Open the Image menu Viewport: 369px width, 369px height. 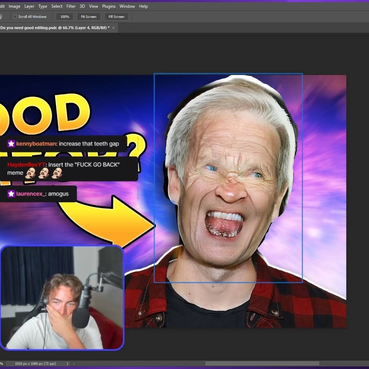click(14, 6)
